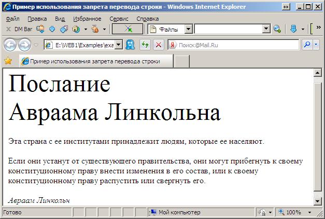Viewport: 325px width, 219px height.
Task: Open the Справка menu
Action: point(148,19)
